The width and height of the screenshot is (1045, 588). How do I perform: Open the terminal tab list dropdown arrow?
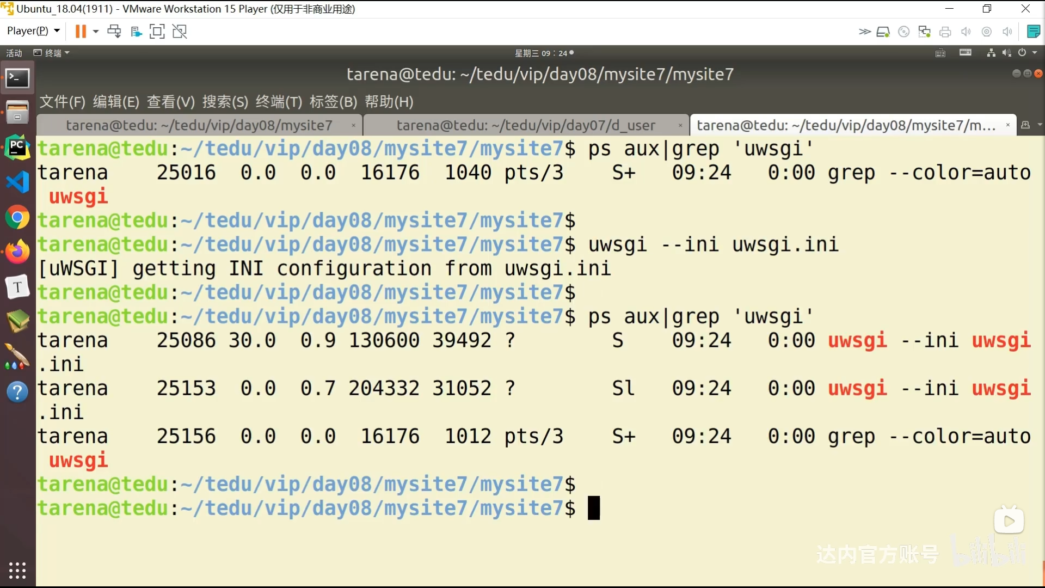[x=1040, y=125]
